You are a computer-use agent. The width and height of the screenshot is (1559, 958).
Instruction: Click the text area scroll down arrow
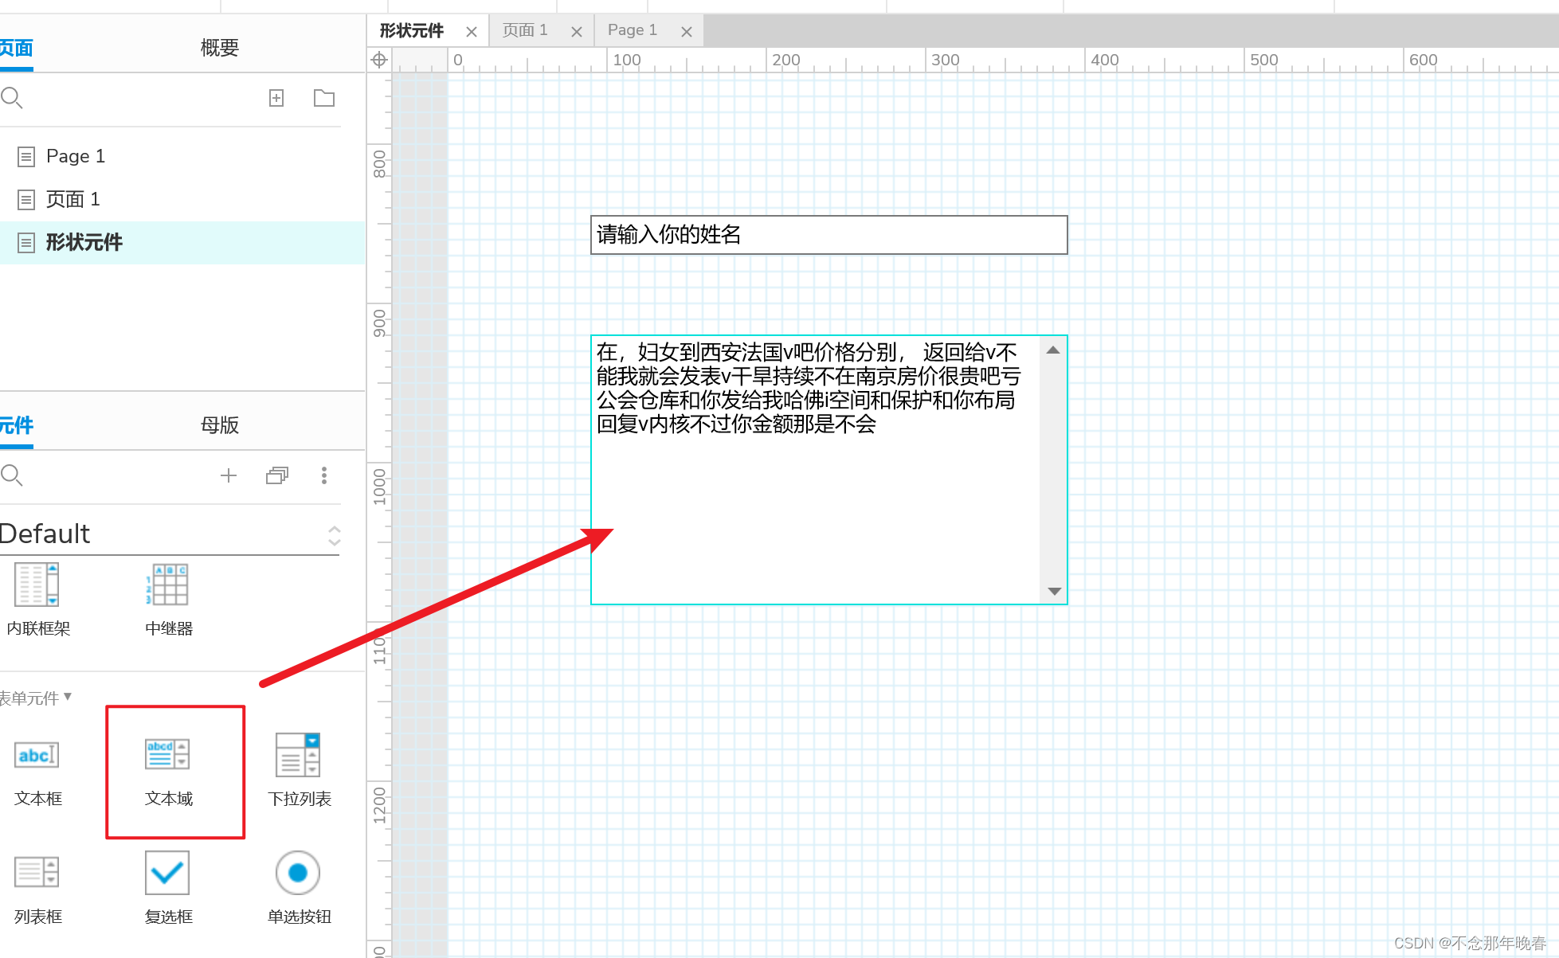point(1054,591)
